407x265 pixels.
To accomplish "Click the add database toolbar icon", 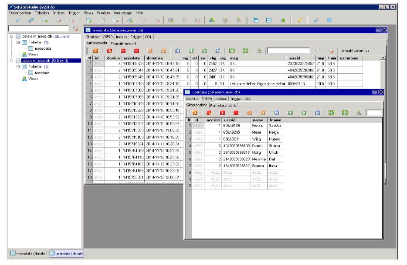I will [44, 20].
